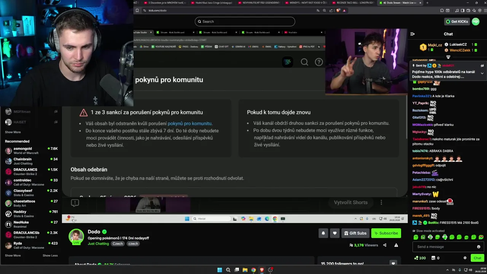Image resolution: width=487 pixels, height=274 pixels.
Task: Switch to 'NEVYHNUTELNÝ PÁD LEGENDÁRNÍ' tab
Action: [x=261, y=3]
